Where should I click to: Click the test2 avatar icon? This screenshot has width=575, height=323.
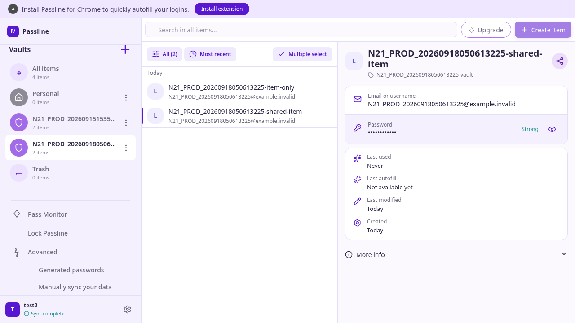pyautogui.click(x=13, y=309)
